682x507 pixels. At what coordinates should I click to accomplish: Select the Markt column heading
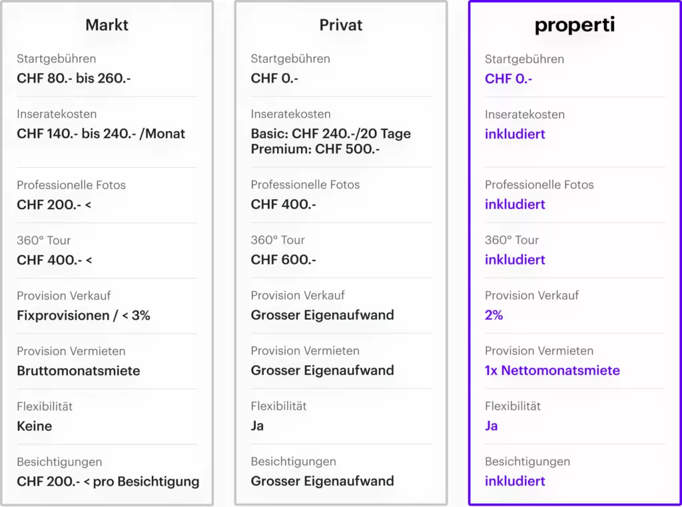coord(107,25)
